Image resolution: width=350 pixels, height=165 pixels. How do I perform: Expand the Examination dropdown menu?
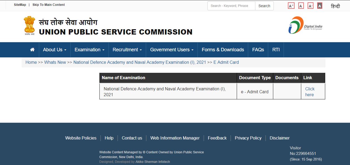click(x=90, y=50)
